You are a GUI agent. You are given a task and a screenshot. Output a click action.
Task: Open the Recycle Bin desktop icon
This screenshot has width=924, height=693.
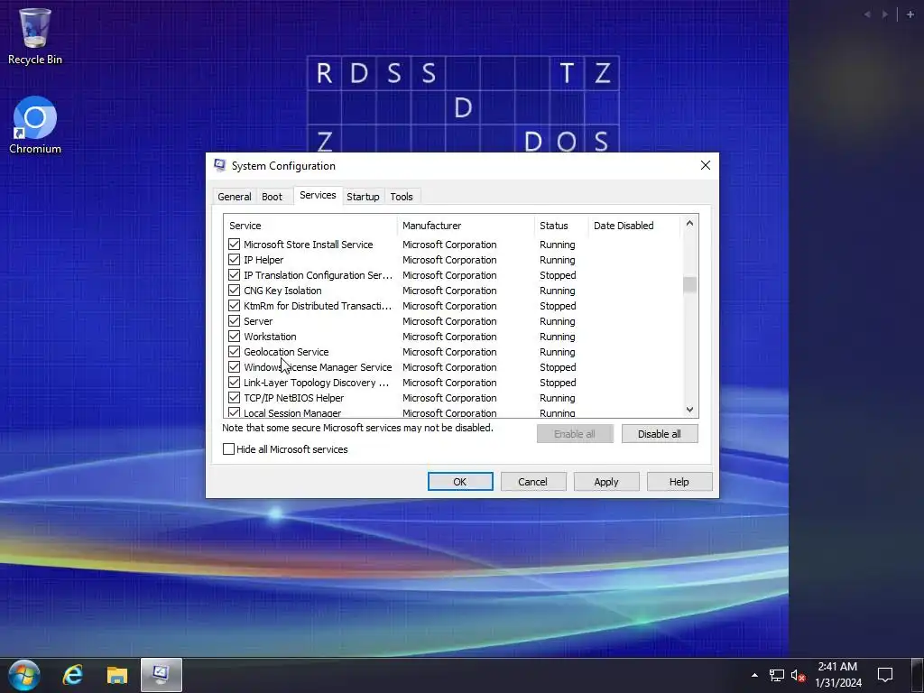click(35, 36)
